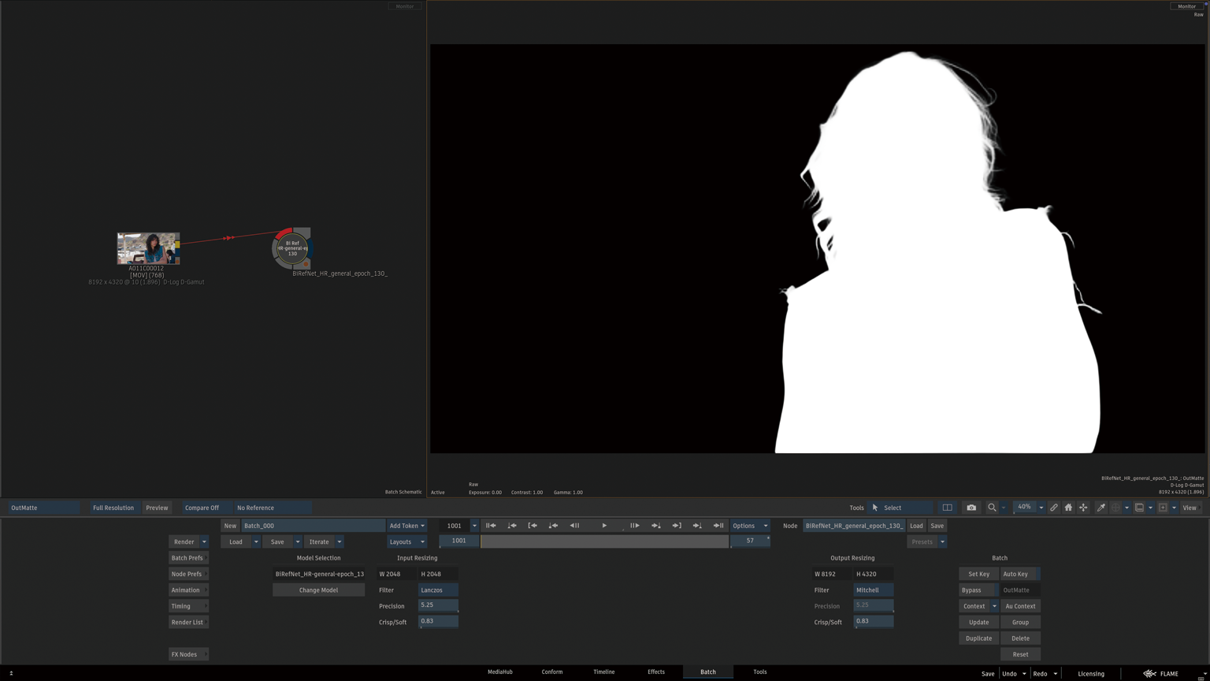Click the split view layout icon
1210x681 pixels.
pyautogui.click(x=947, y=508)
